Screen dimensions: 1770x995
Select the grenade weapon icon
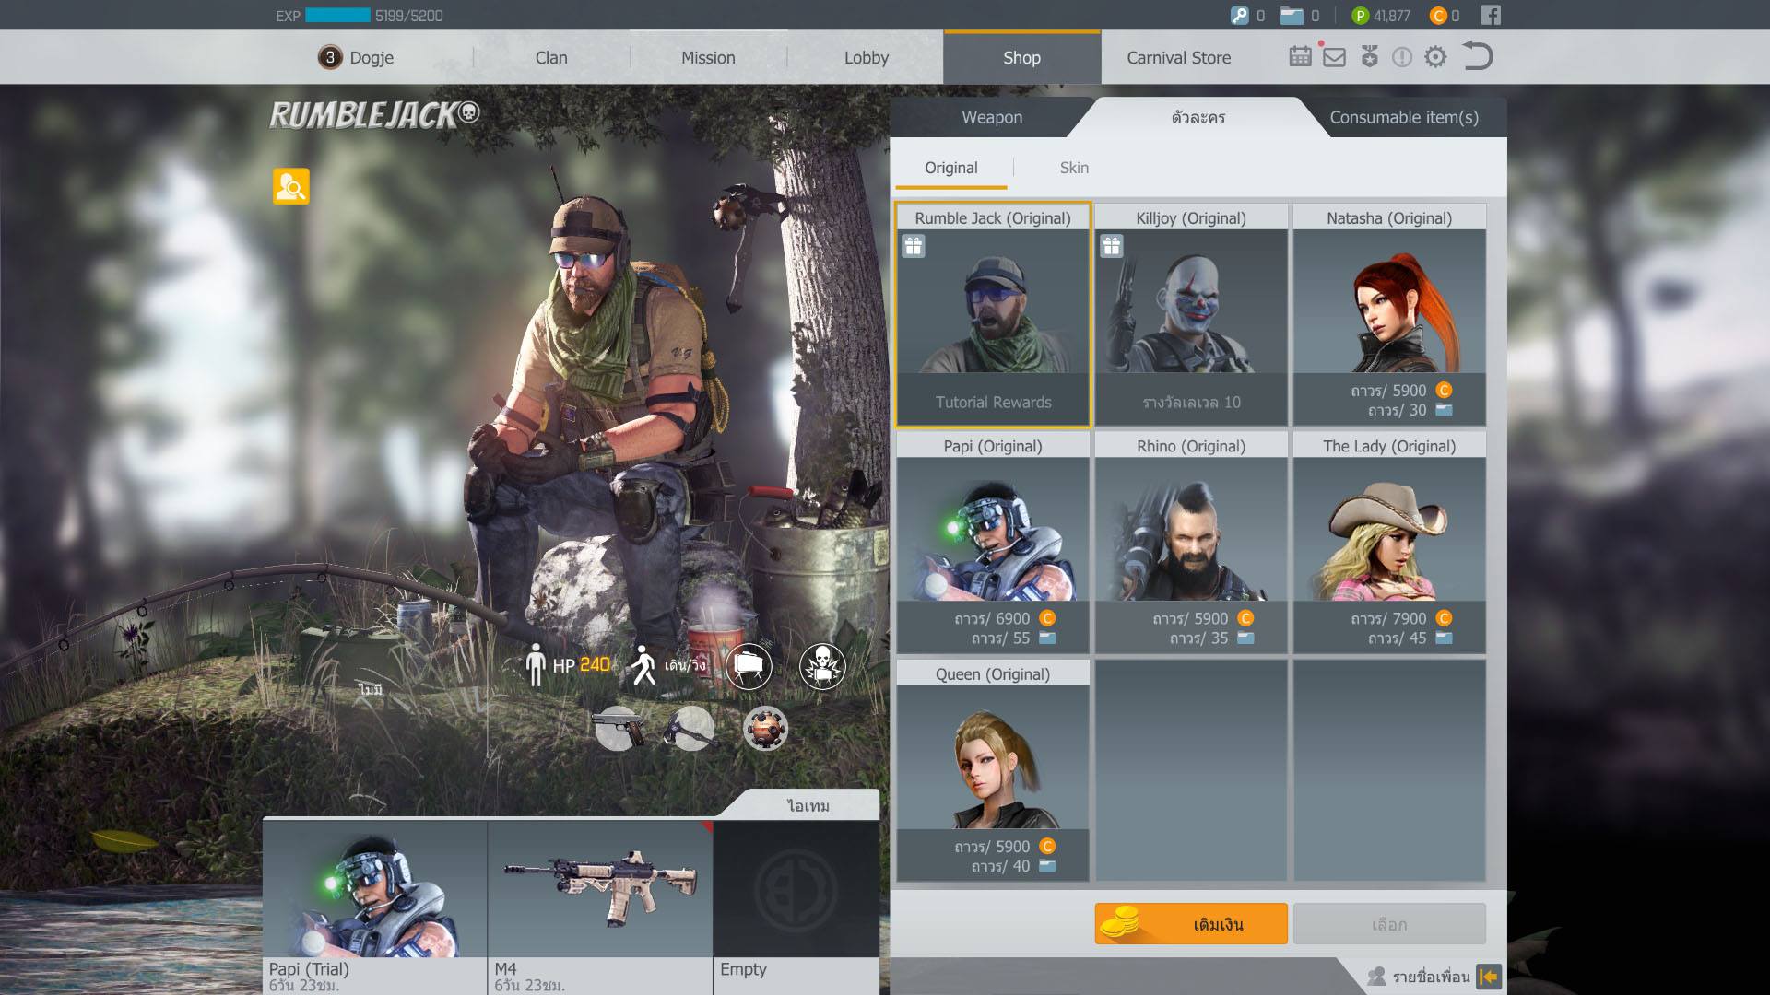[765, 729]
